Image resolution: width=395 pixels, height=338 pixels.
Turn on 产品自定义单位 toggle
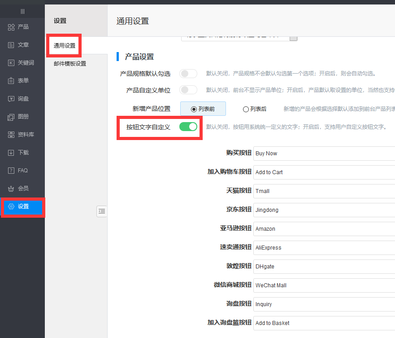tap(188, 90)
